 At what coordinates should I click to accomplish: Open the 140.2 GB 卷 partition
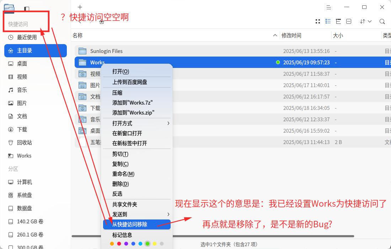click(x=36, y=222)
